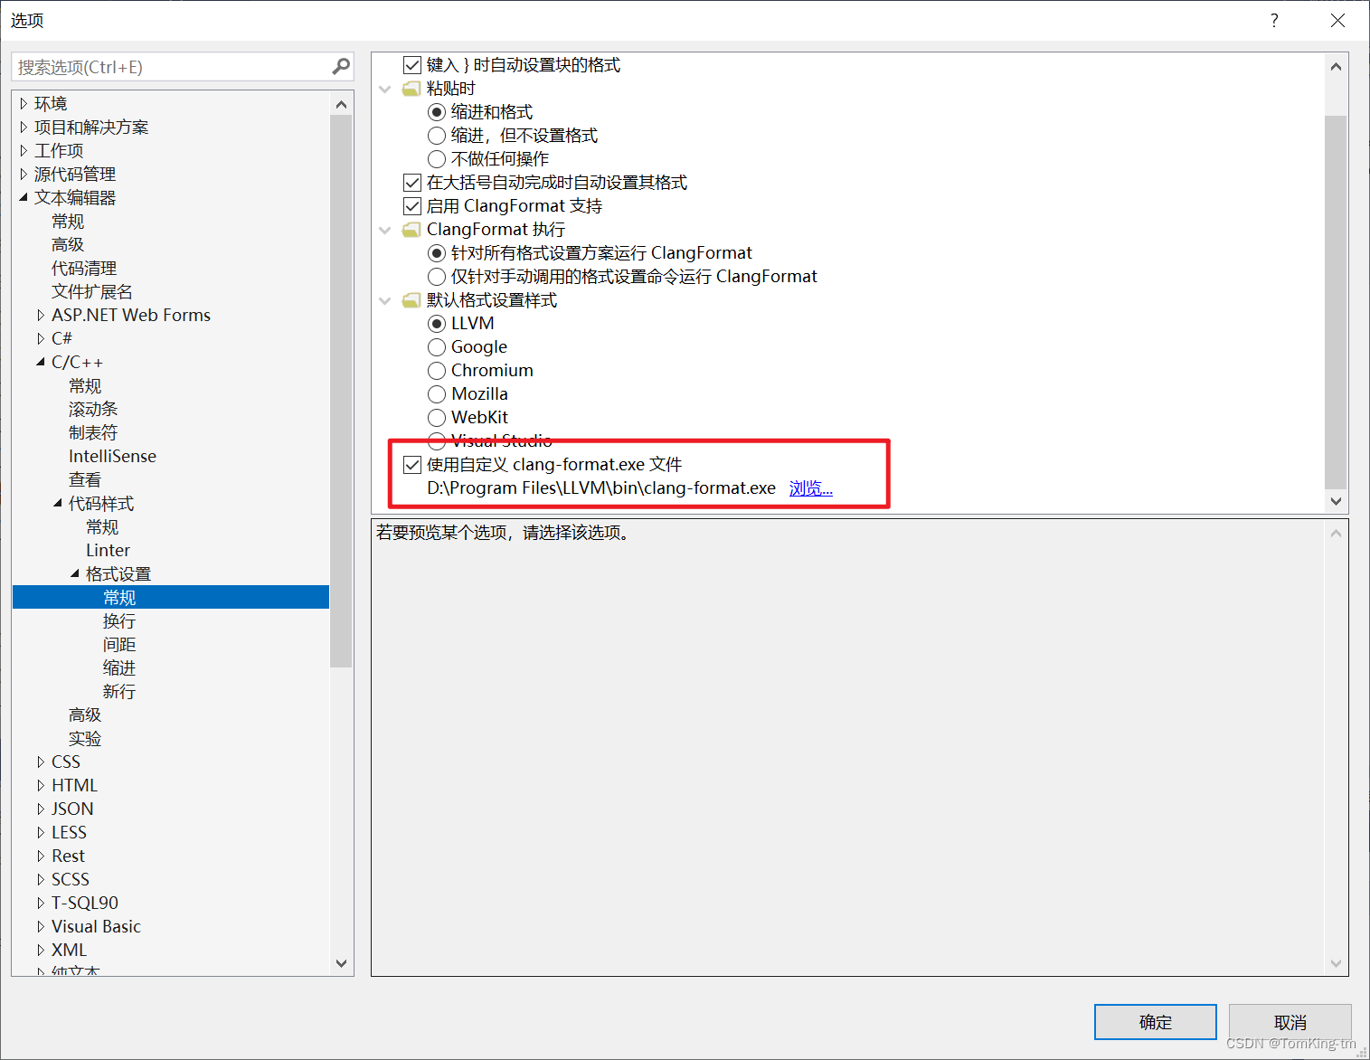Click the 取消 button
The image size is (1370, 1060).
pos(1290,1022)
